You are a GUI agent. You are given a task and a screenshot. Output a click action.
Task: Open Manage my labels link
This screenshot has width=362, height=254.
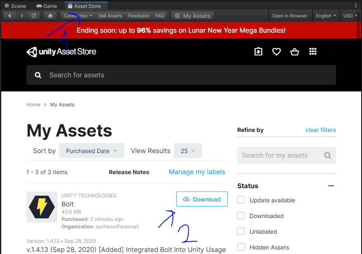tap(197, 172)
